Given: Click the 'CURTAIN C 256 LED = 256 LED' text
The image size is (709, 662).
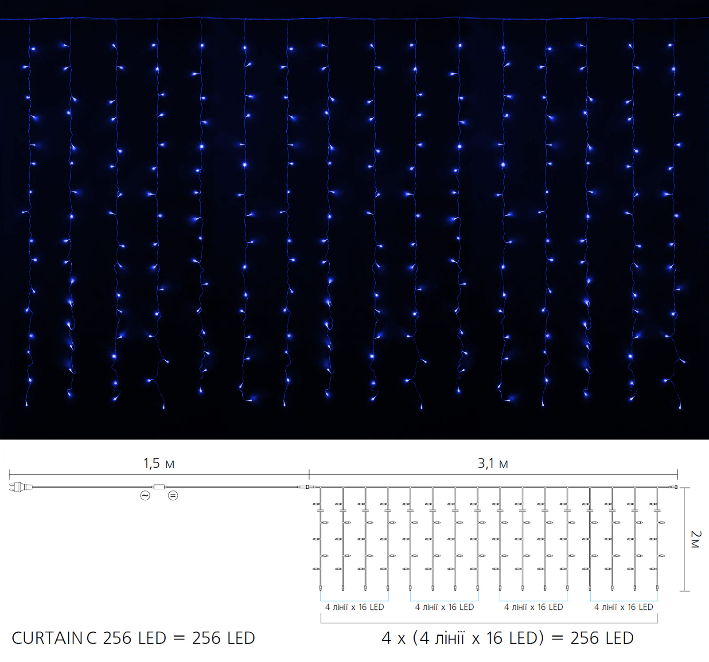Looking at the screenshot, I should 133,638.
